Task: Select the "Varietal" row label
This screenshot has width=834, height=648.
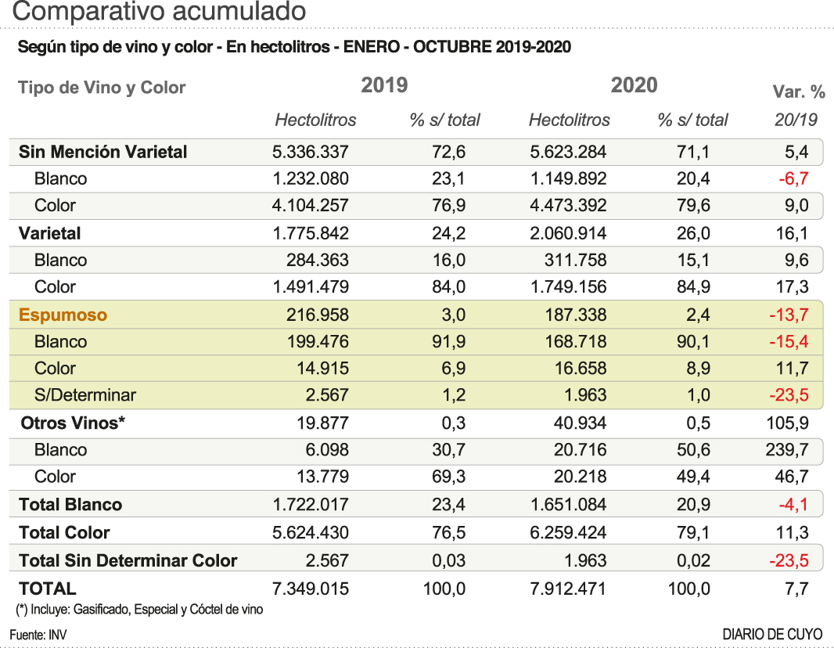Action: coord(50,233)
